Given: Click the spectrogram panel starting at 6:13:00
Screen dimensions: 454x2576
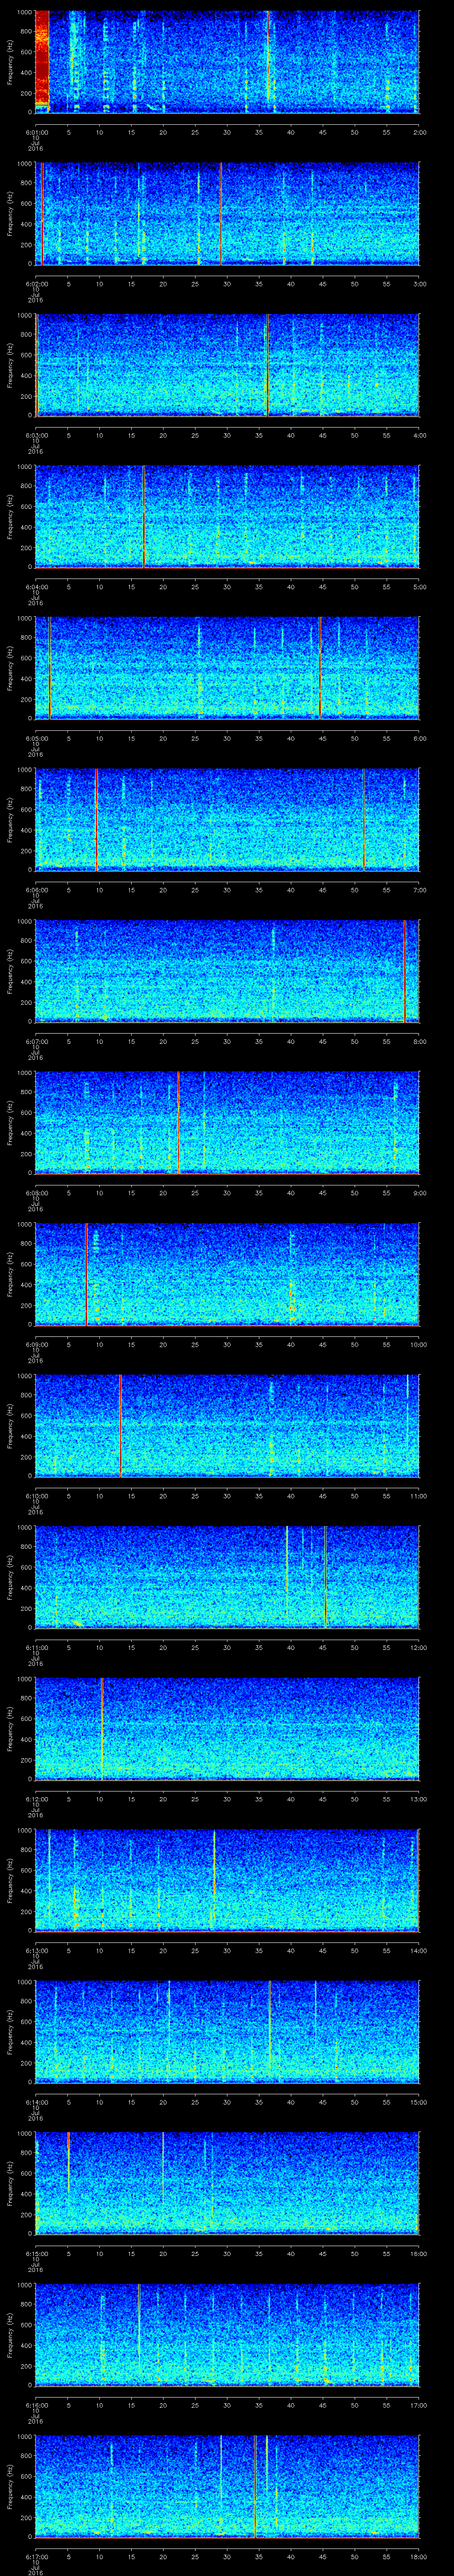Looking at the screenshot, I should pyautogui.click(x=227, y=1880).
